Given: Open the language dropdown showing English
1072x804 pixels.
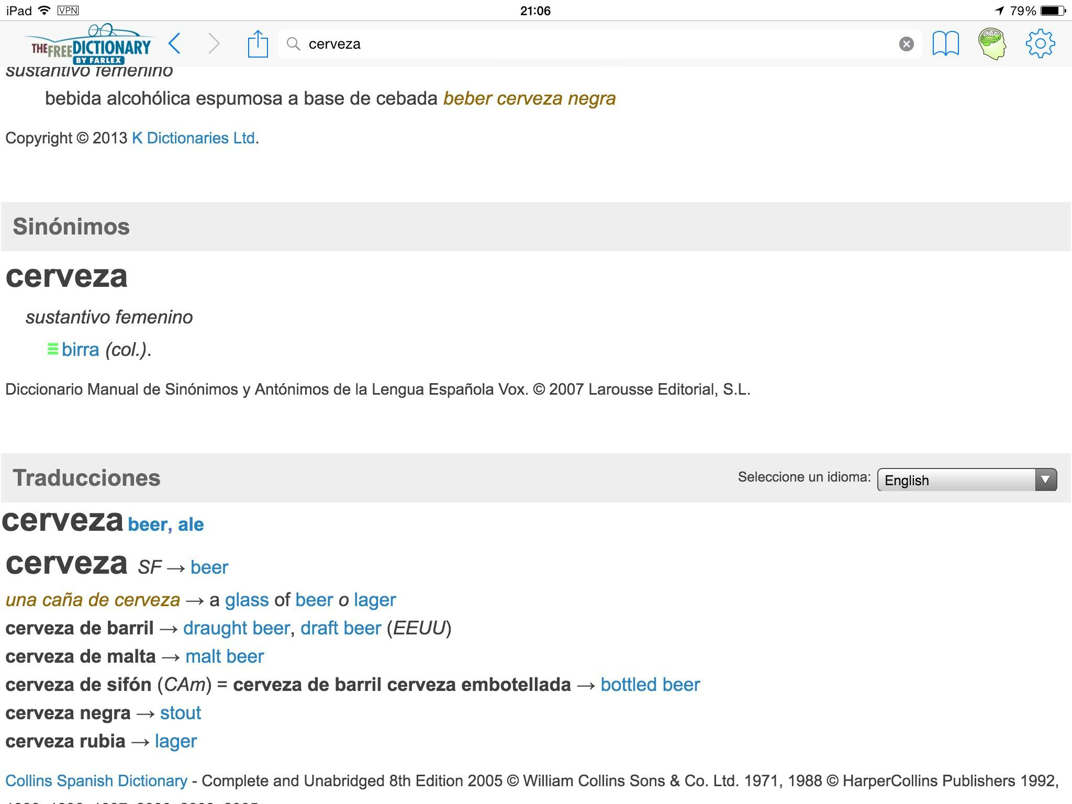Looking at the screenshot, I should point(966,479).
